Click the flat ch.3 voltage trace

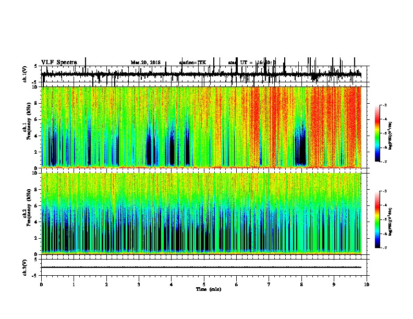tap(201, 267)
